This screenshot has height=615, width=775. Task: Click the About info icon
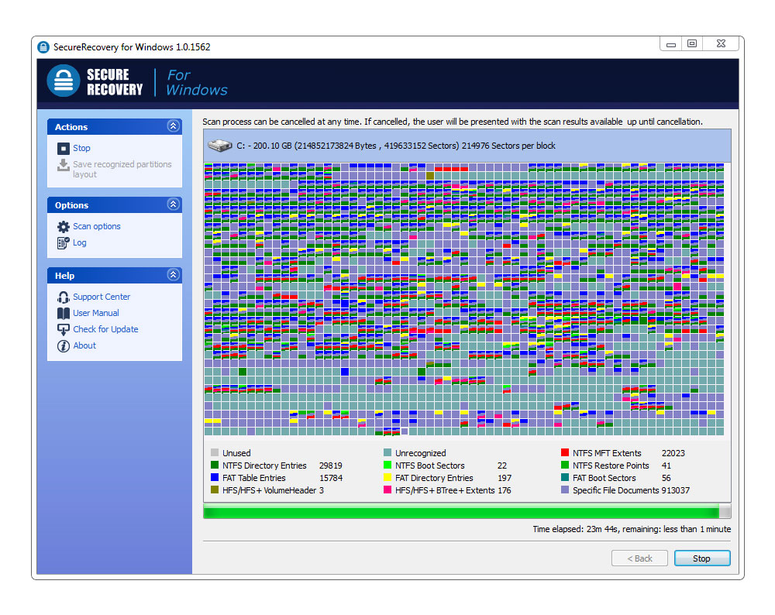[x=64, y=345]
